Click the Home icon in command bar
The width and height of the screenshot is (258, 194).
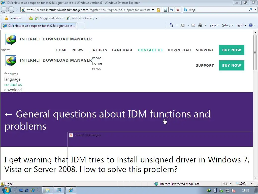(x=171, y=25)
